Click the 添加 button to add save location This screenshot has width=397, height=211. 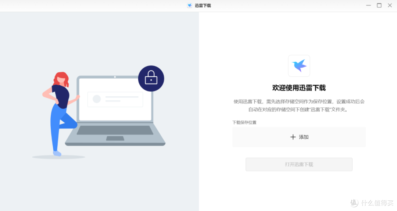coord(299,137)
